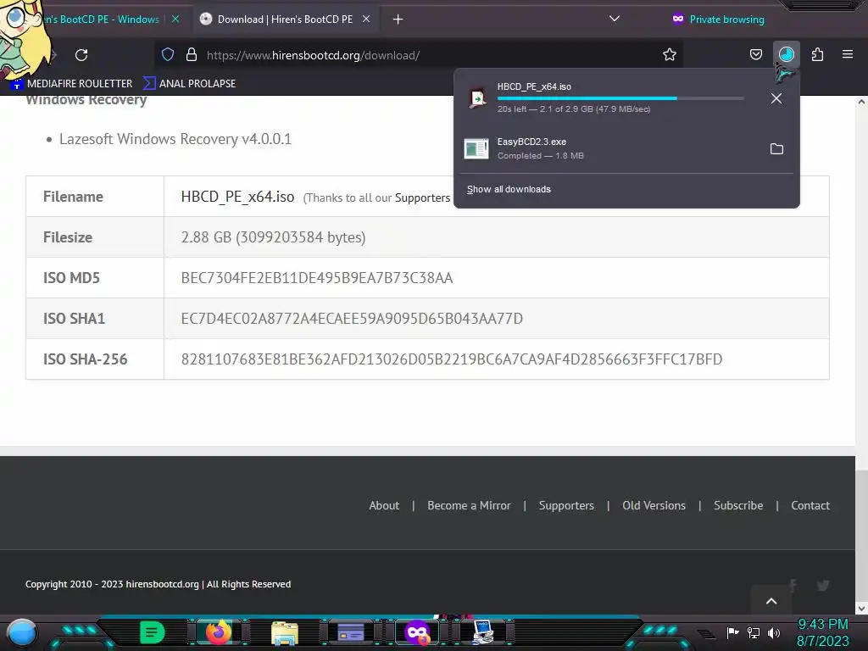Cancel the HBCD_PE_x64.iso download
868x651 pixels.
(776, 98)
